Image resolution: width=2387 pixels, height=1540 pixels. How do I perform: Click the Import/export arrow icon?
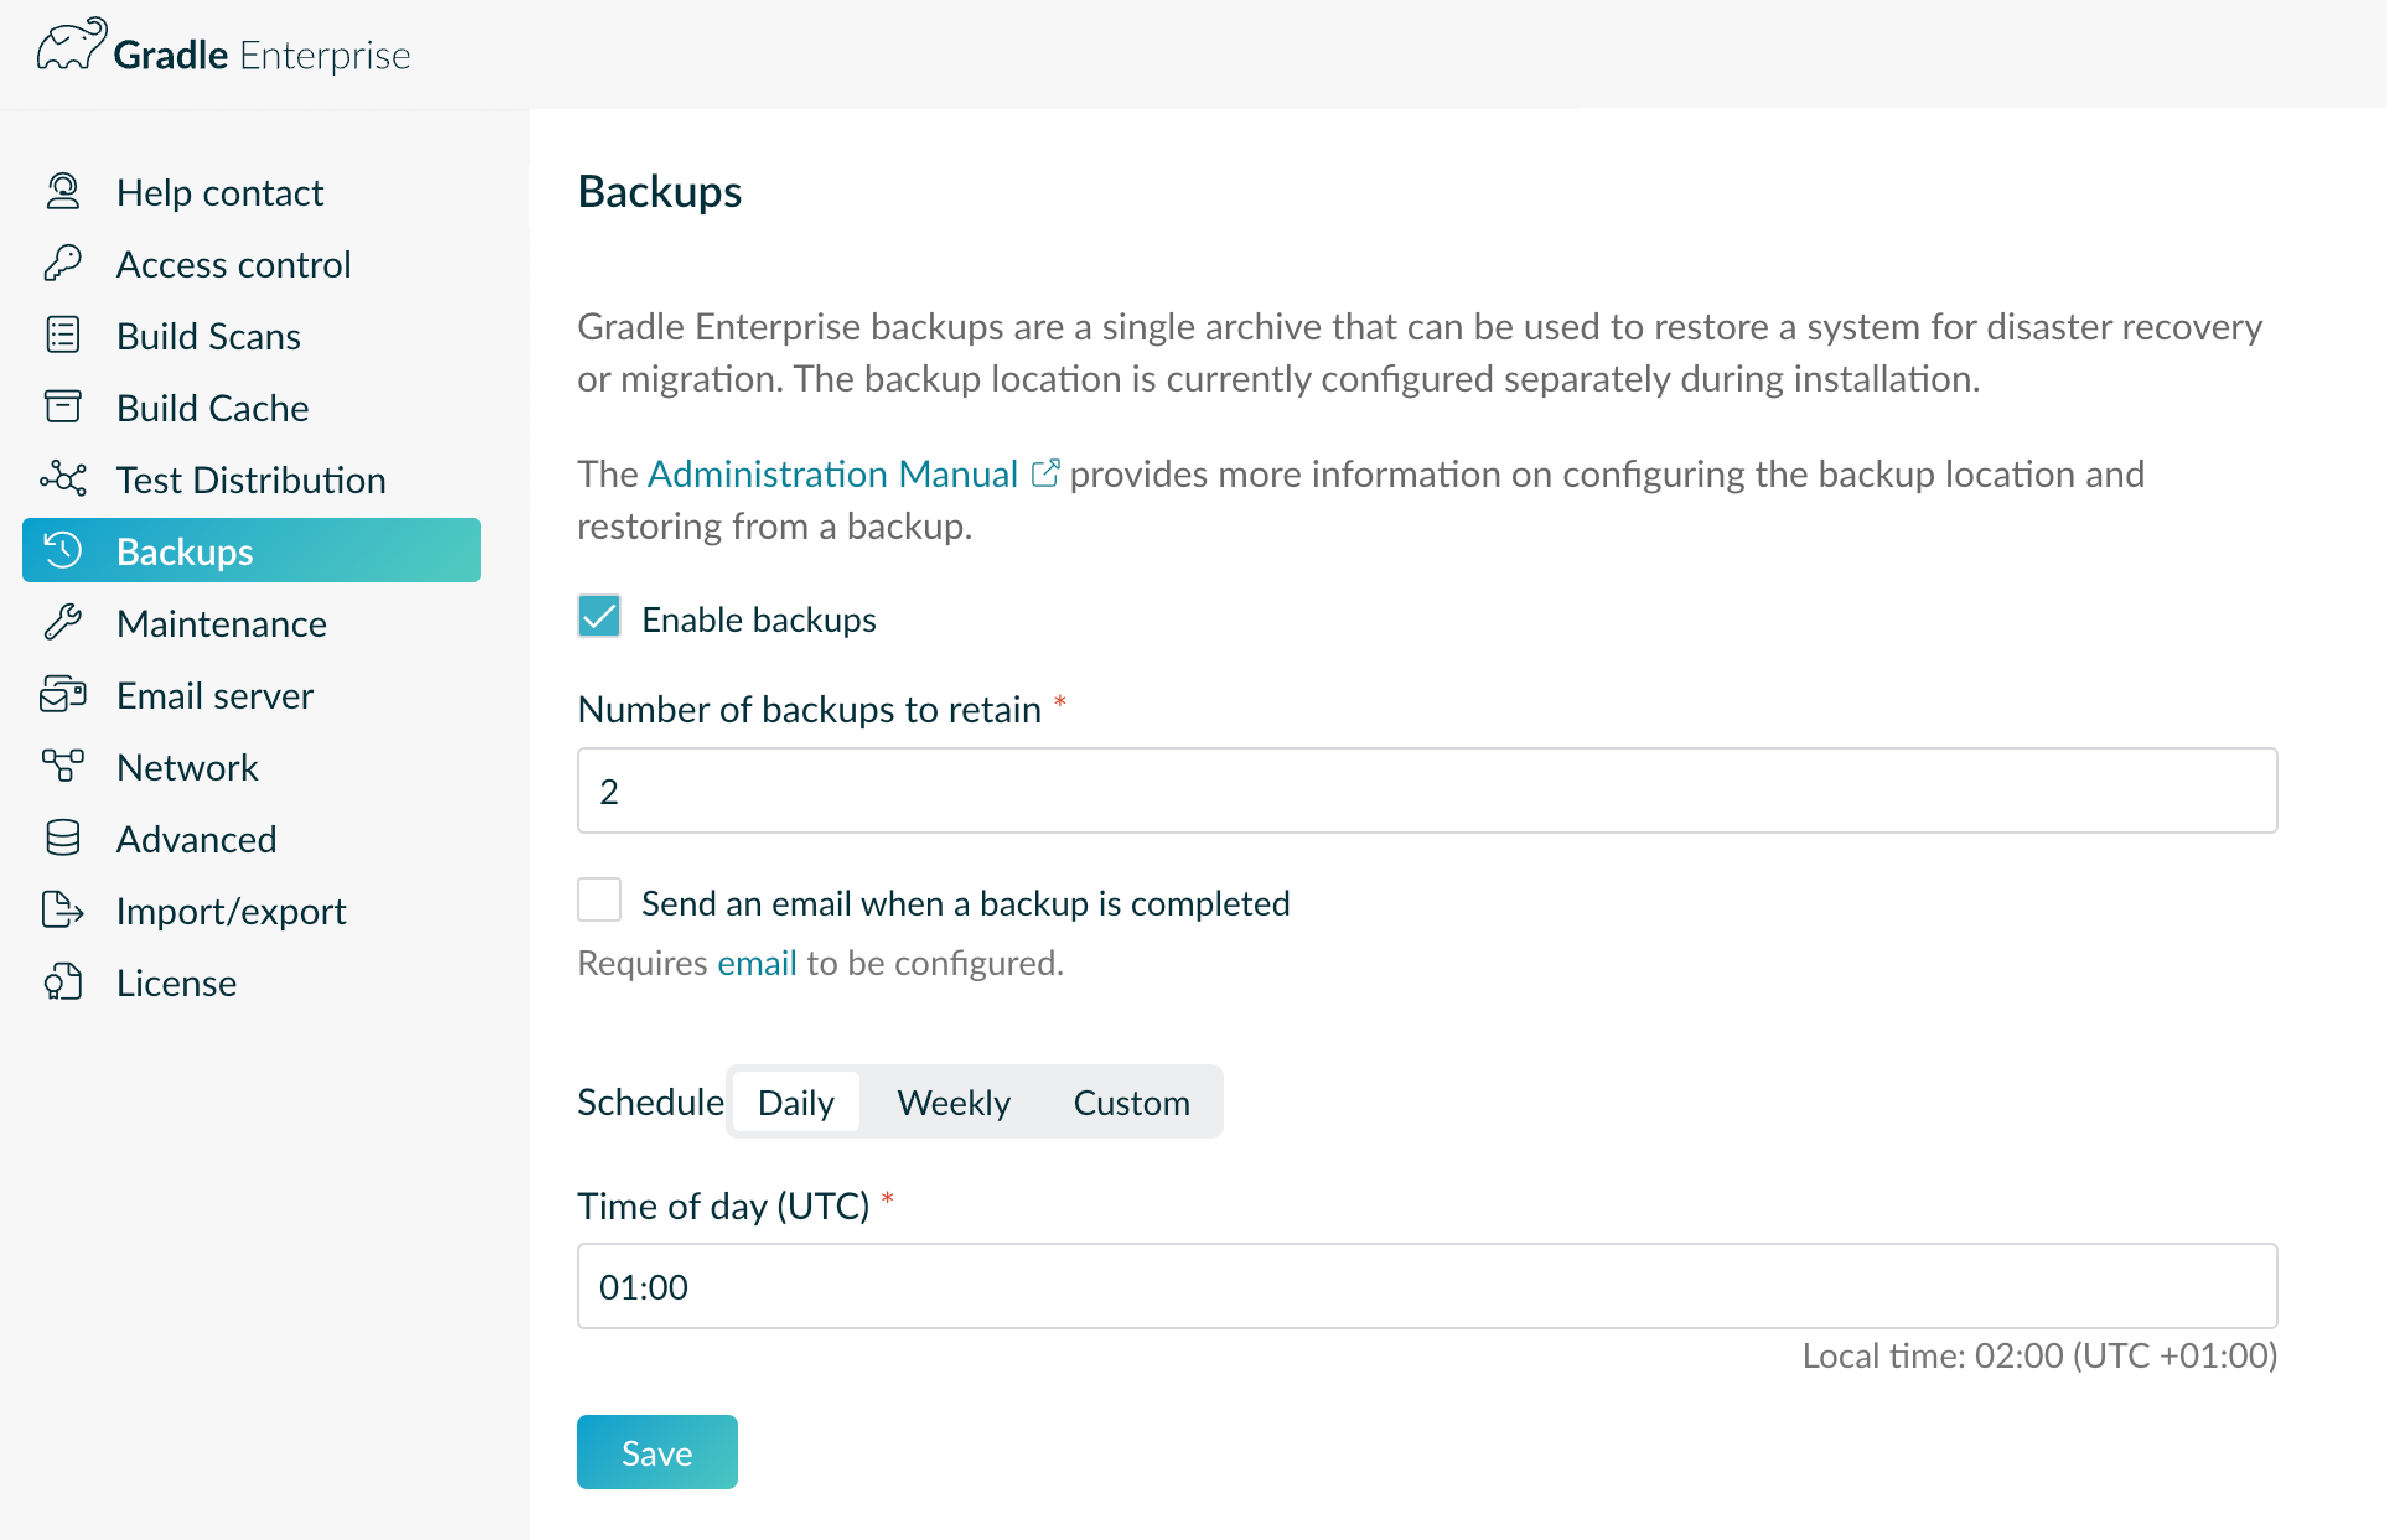63,910
